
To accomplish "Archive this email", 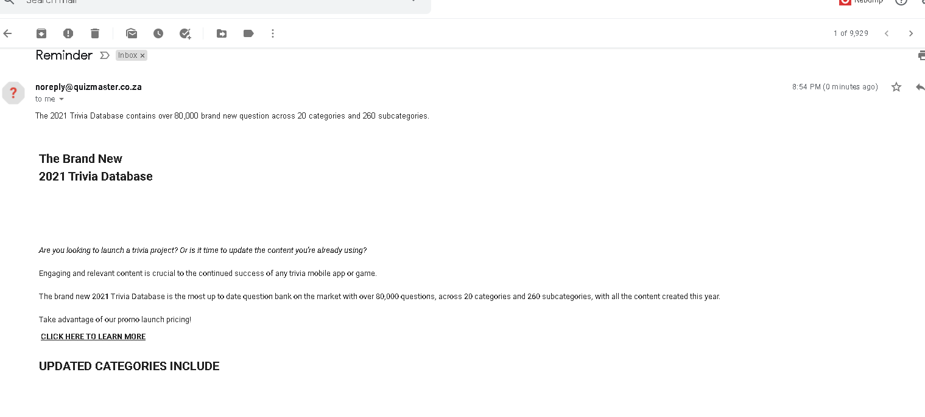I will point(41,33).
